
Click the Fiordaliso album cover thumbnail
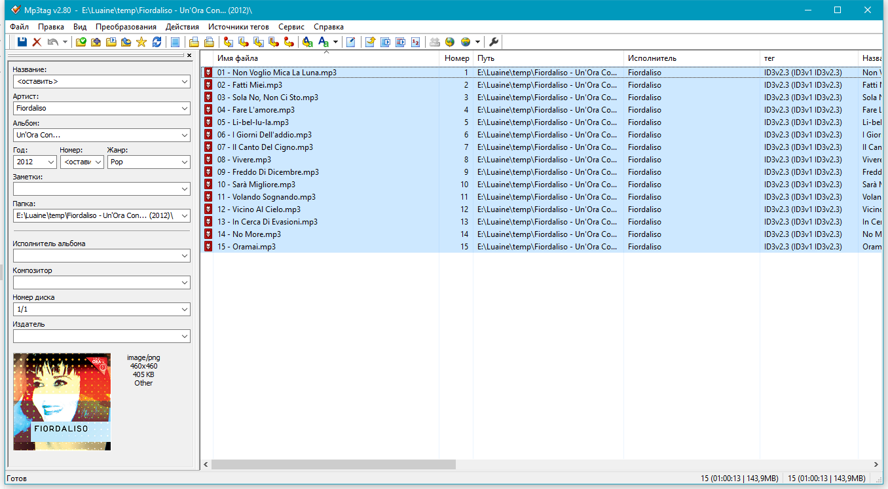click(x=62, y=401)
